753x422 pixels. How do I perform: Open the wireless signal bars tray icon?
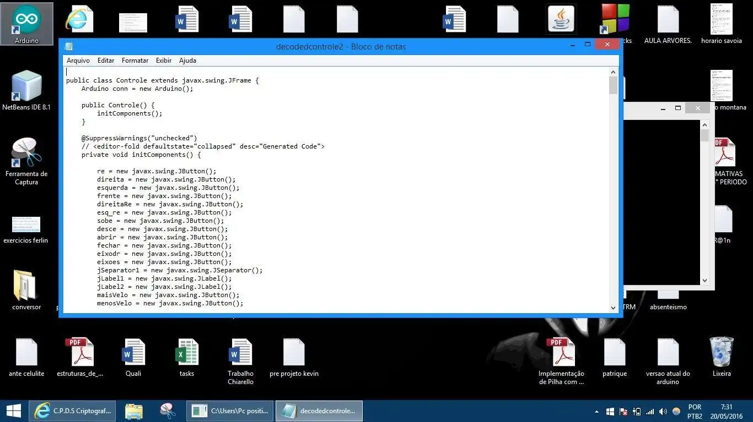coord(650,412)
